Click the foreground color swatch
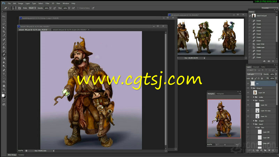This screenshot has width=279, height=157. tap(3, 96)
